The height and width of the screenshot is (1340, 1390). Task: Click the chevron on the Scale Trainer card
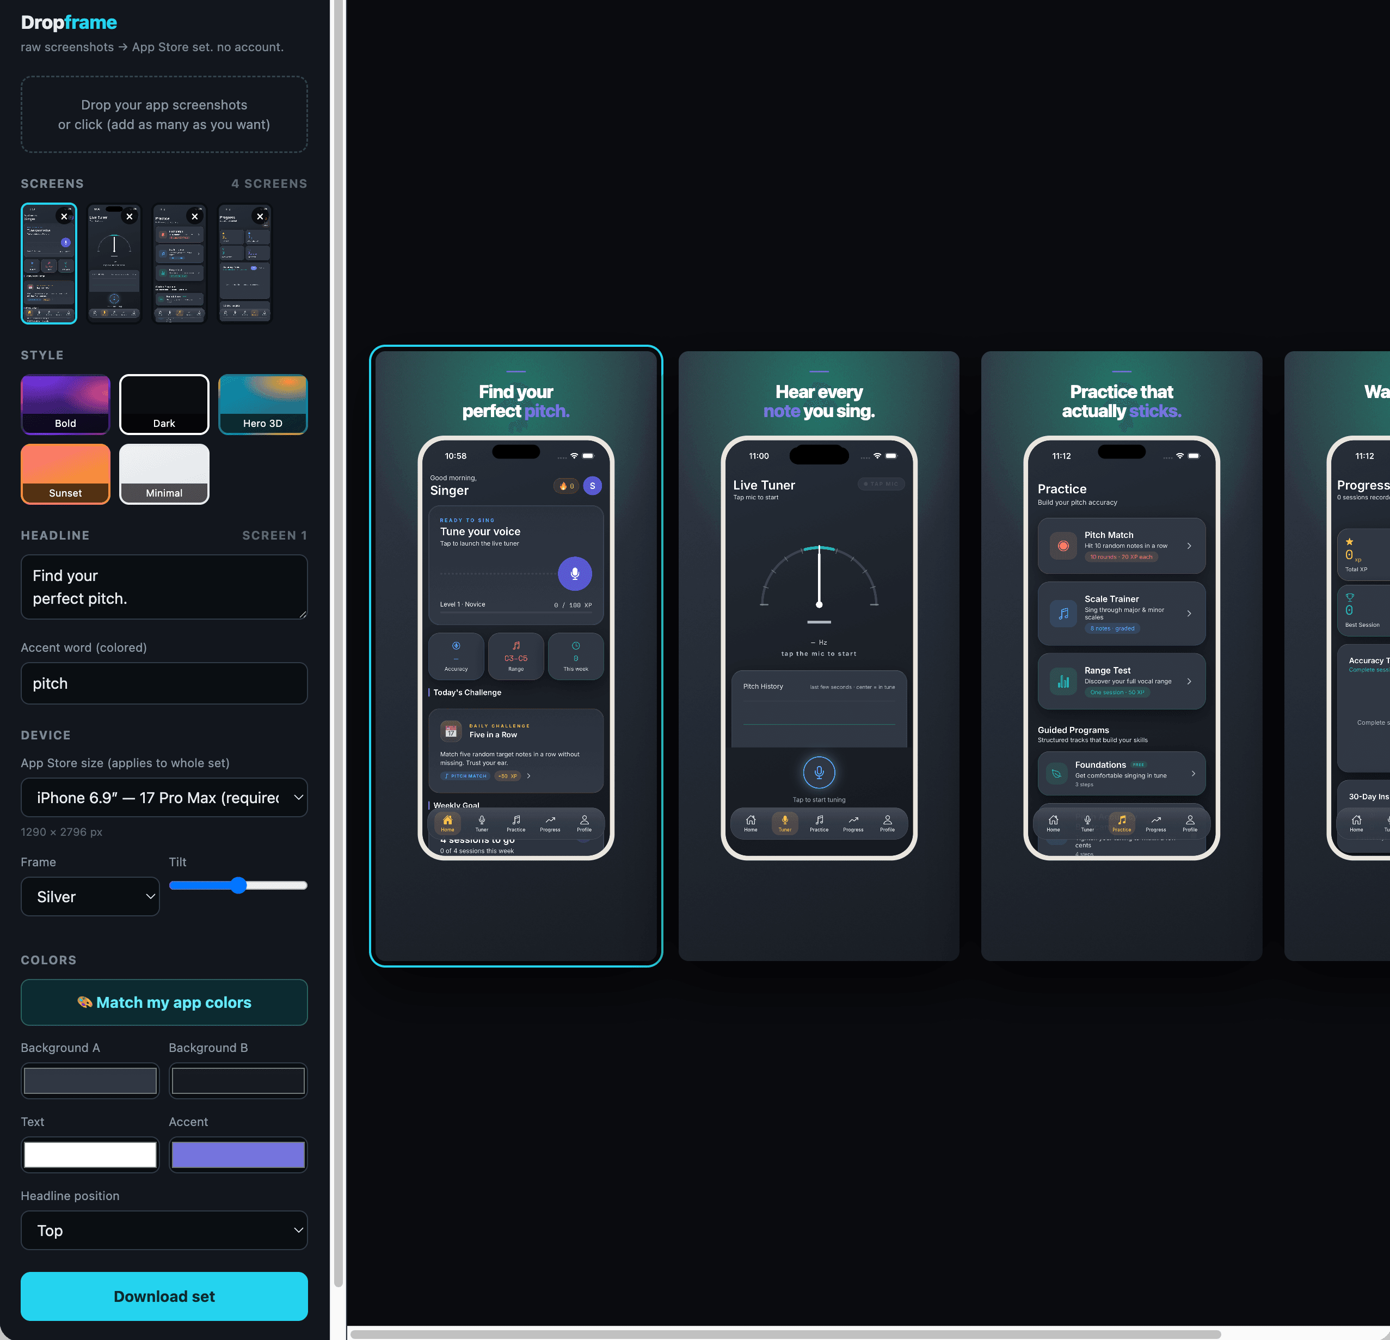tap(1189, 614)
